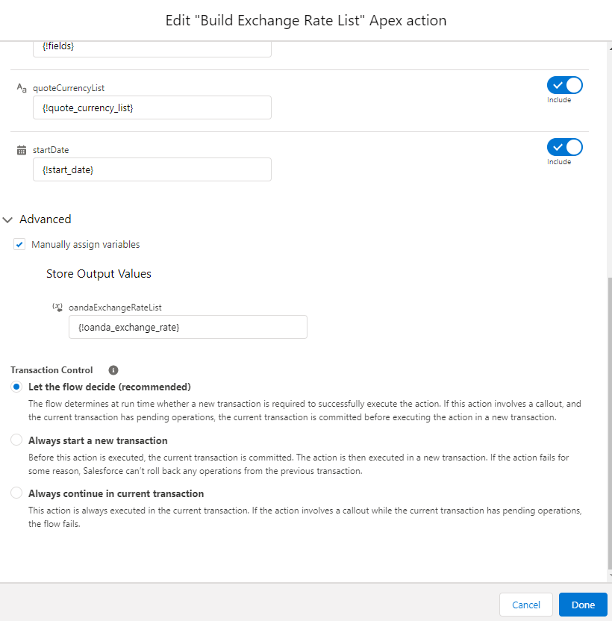
Task: Click the Manually assign variables label
Action: 85,244
